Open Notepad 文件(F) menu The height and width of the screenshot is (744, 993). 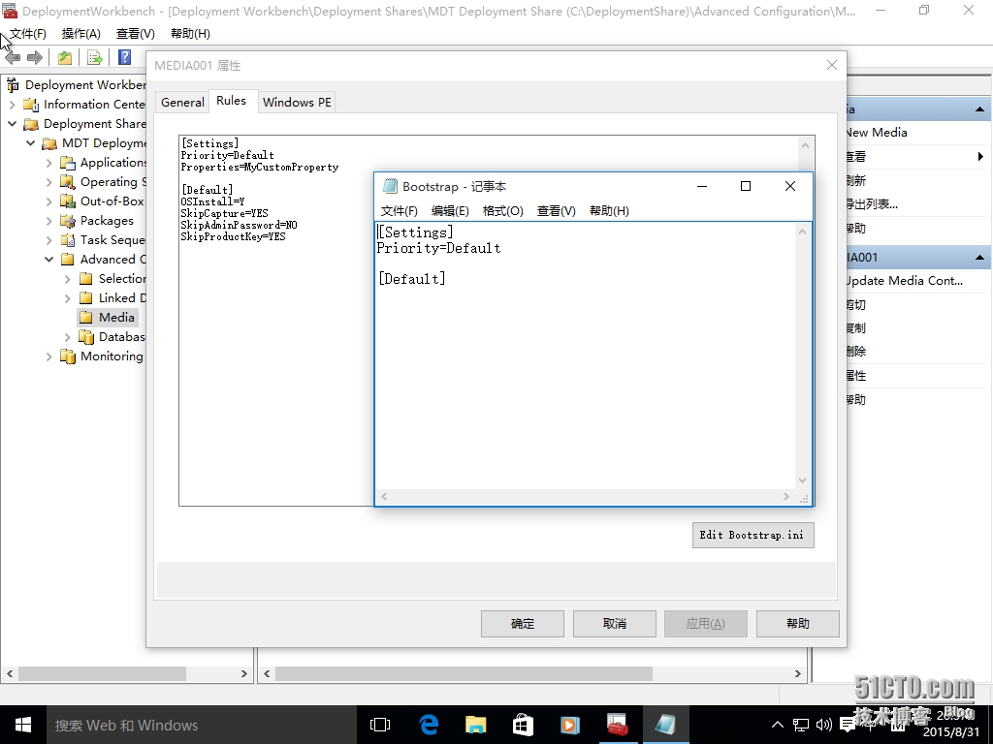(399, 210)
